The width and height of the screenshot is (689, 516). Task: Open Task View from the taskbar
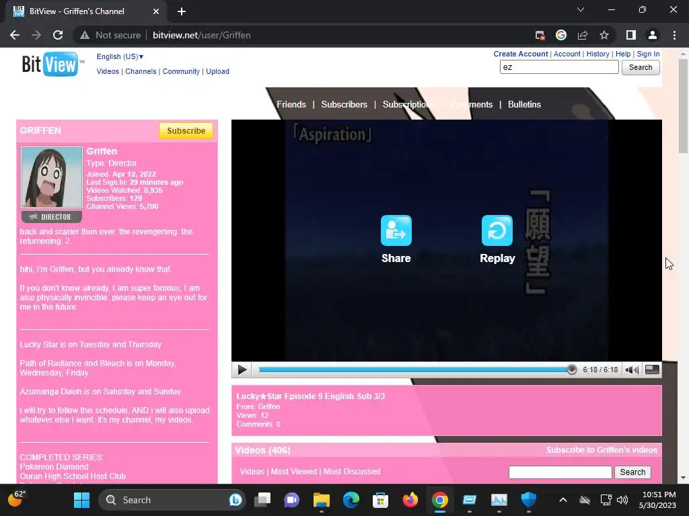[x=262, y=500]
